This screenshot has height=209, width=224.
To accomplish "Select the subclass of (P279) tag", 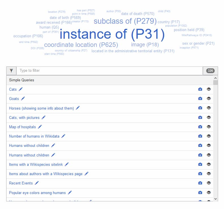I will tap(125, 21).
